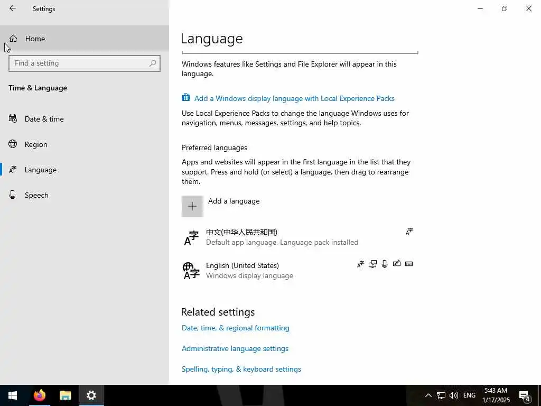The height and width of the screenshot is (406, 541).
Task: Click display language icon on Chinese row
Action: pos(409,232)
